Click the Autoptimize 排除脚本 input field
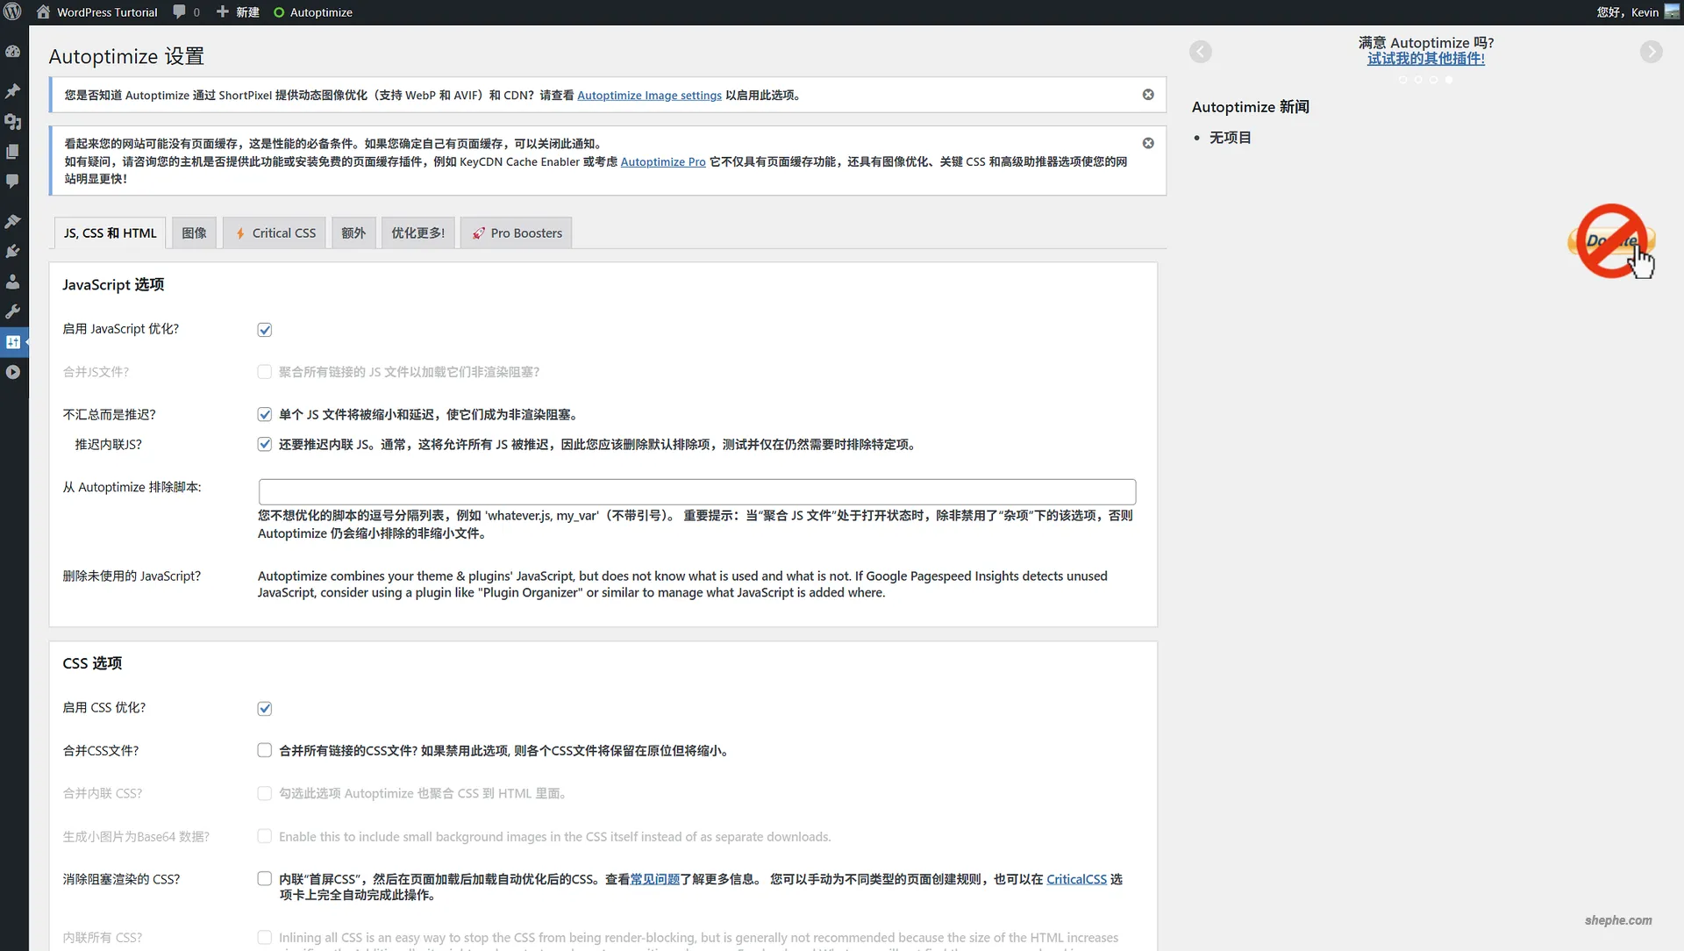1684x951 pixels. coord(696,490)
